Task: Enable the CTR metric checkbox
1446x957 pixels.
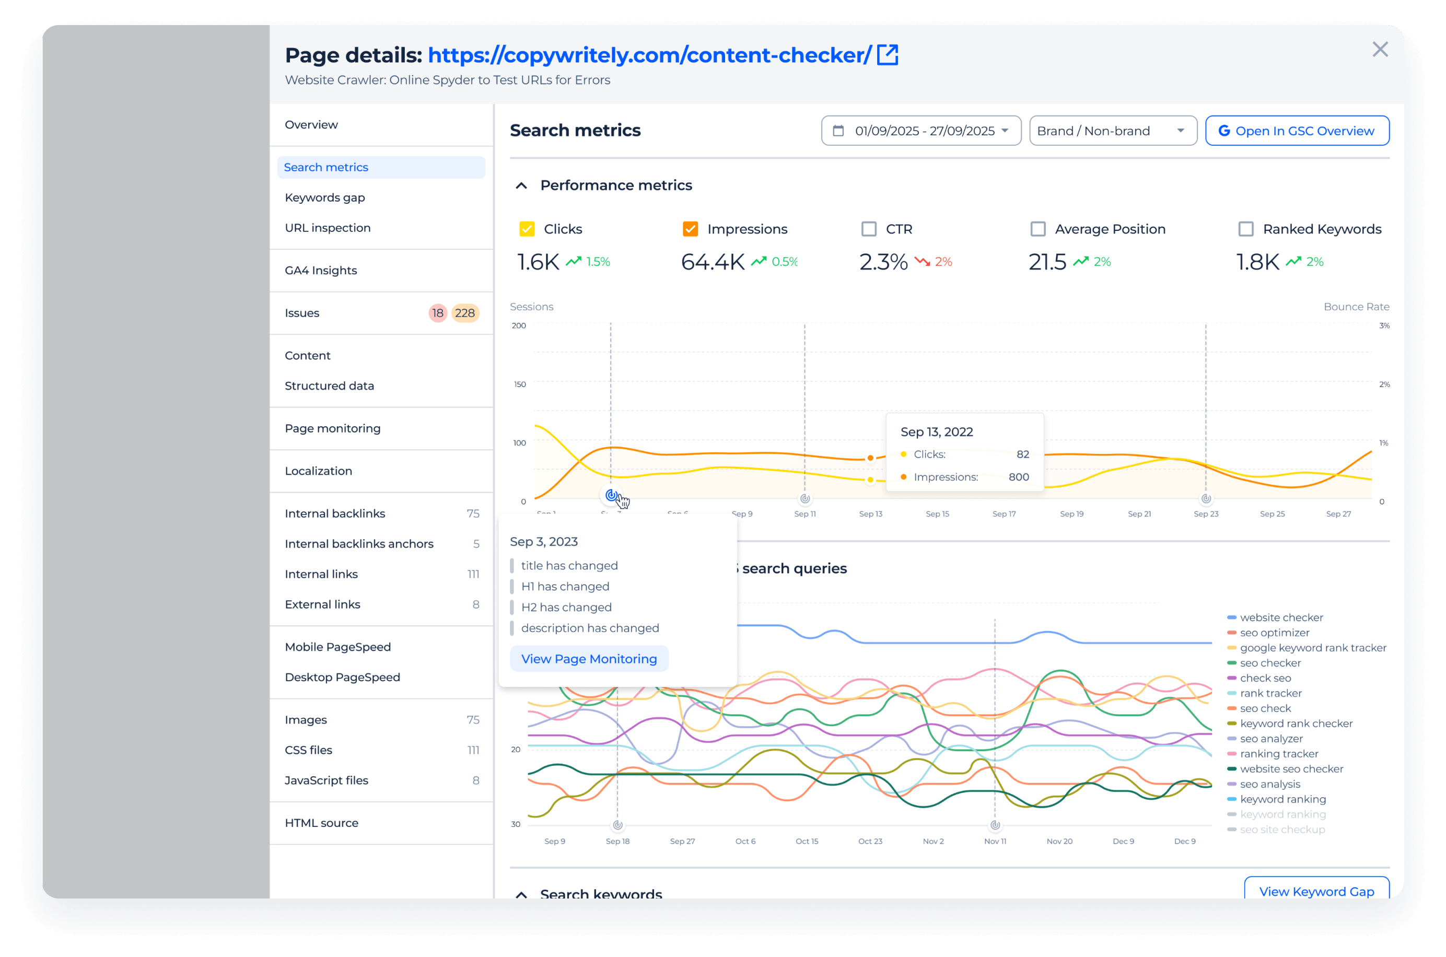Action: click(868, 229)
